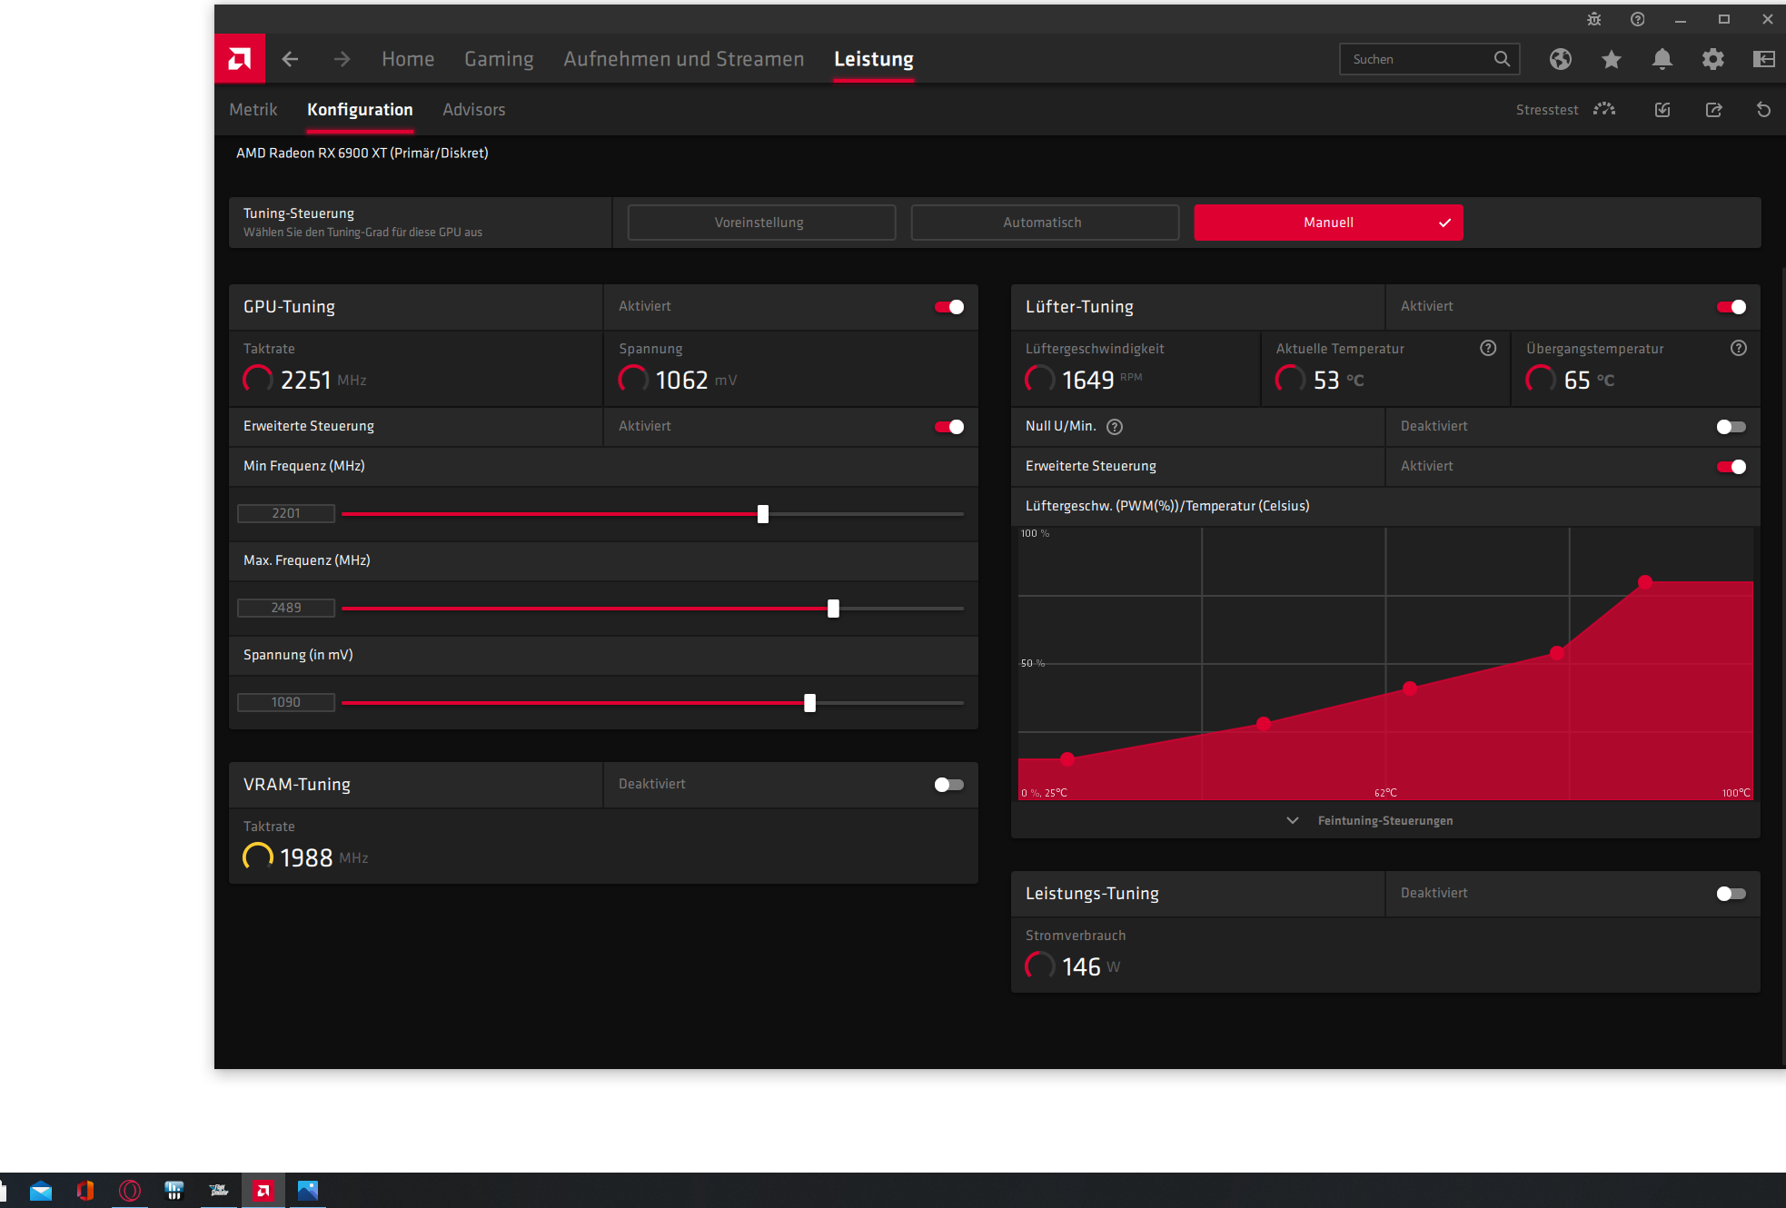Open notifications bell icon
This screenshot has height=1208, width=1786.
[1662, 59]
